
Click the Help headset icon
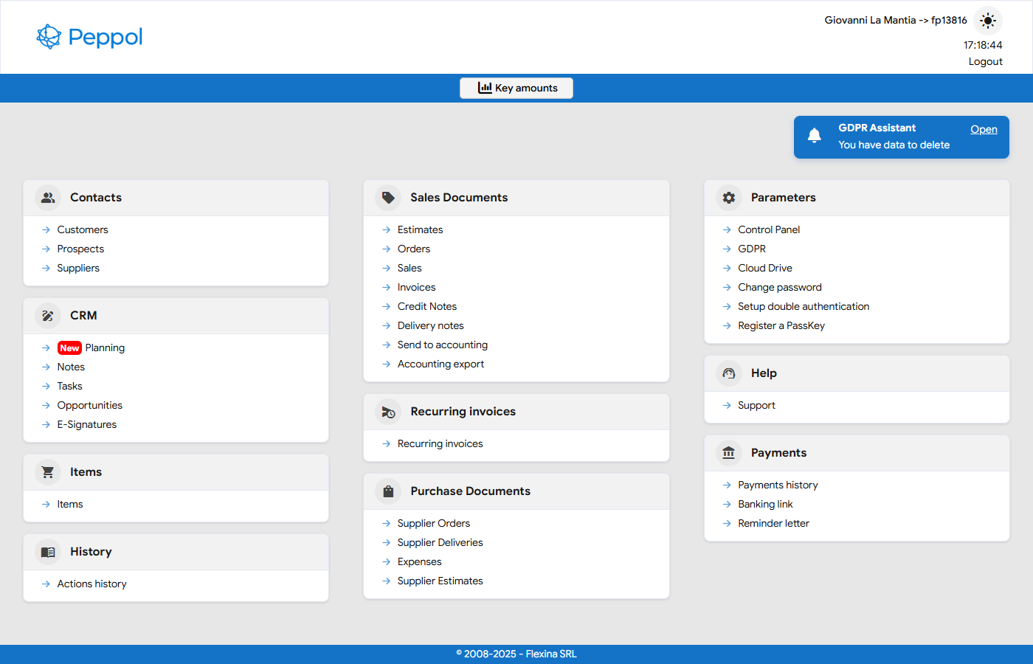tap(729, 373)
